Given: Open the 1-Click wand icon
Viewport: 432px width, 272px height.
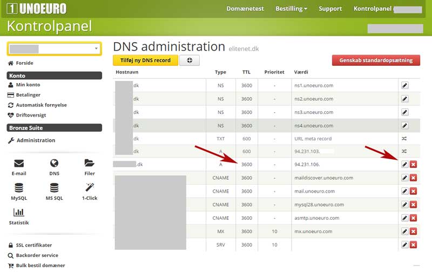Looking at the screenshot, I should pyautogui.click(x=90, y=187).
